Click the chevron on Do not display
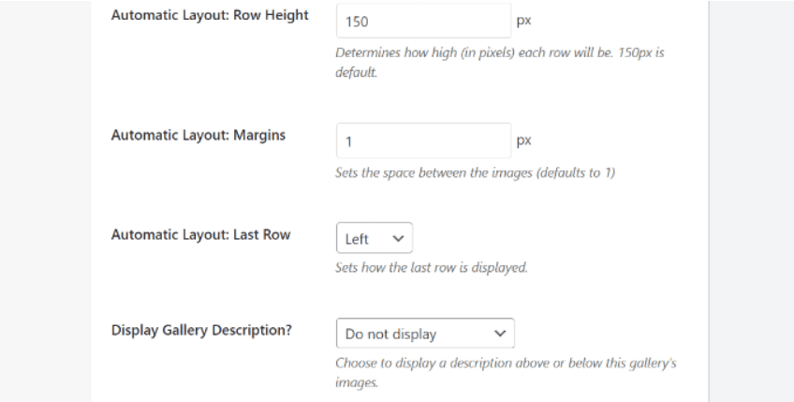The height and width of the screenshot is (402, 794). pyautogui.click(x=500, y=333)
